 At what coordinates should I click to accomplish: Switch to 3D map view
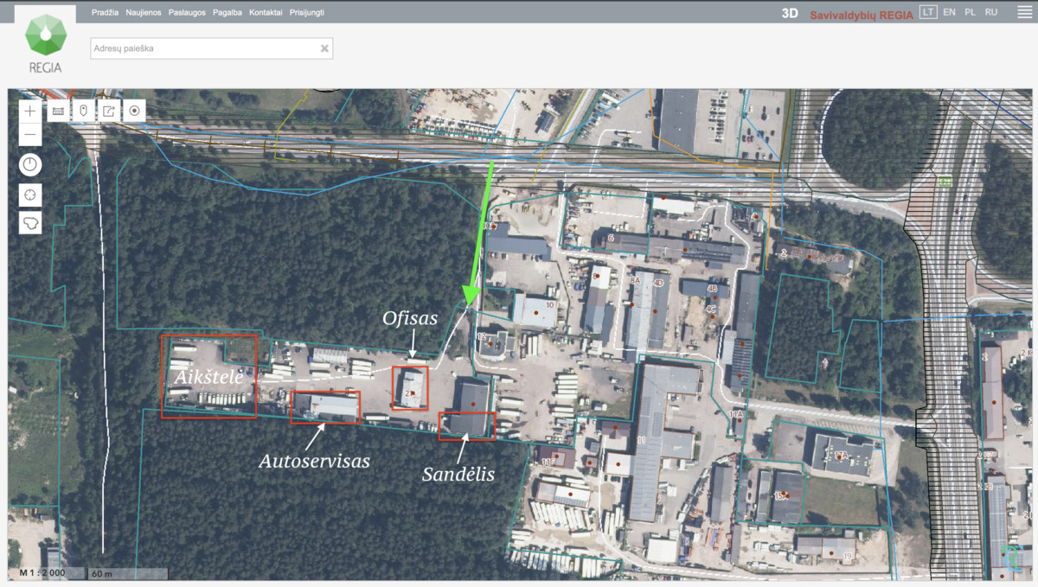[789, 13]
